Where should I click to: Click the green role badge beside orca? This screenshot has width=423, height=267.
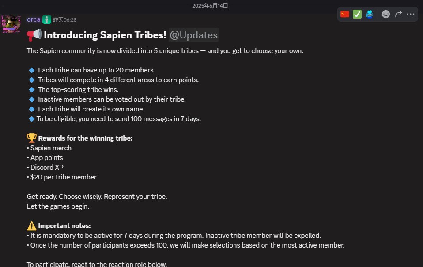[47, 19]
